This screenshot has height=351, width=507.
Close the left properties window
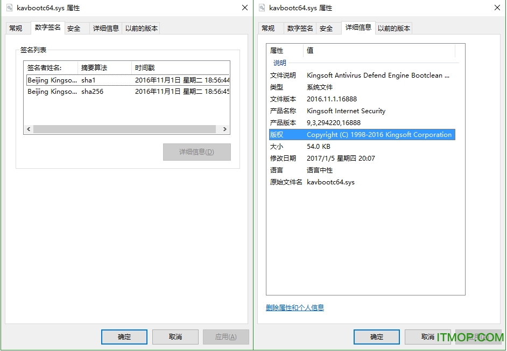coord(245,8)
